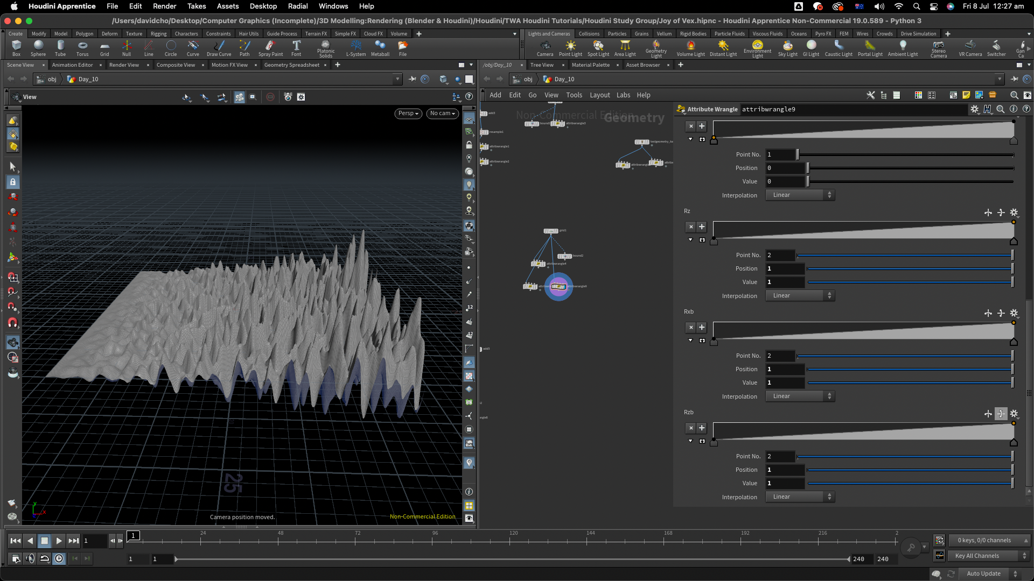Toggle Auto Update mode at bottom right
1034x581 pixels.
point(983,573)
